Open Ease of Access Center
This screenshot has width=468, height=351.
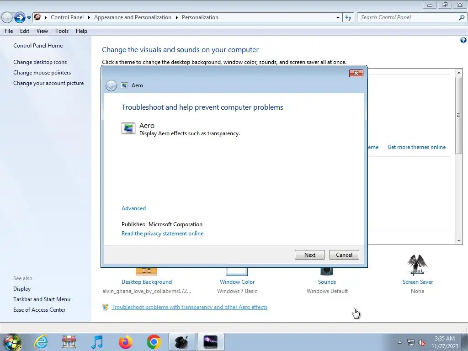pyautogui.click(x=39, y=310)
